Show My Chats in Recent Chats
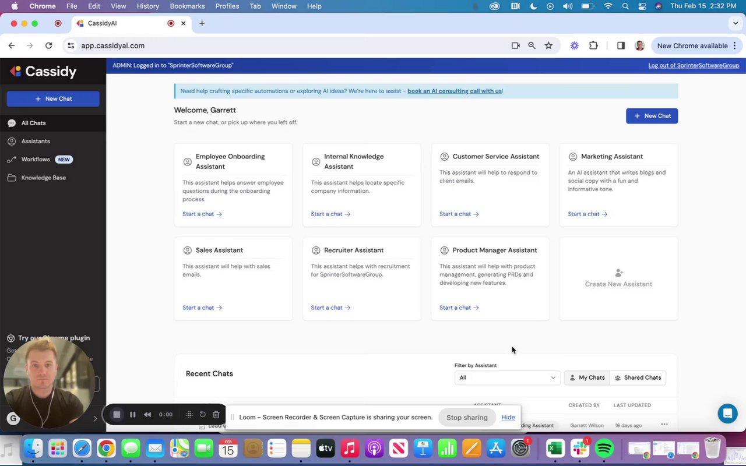Screen dimensions: 746x466 (x=587, y=377)
